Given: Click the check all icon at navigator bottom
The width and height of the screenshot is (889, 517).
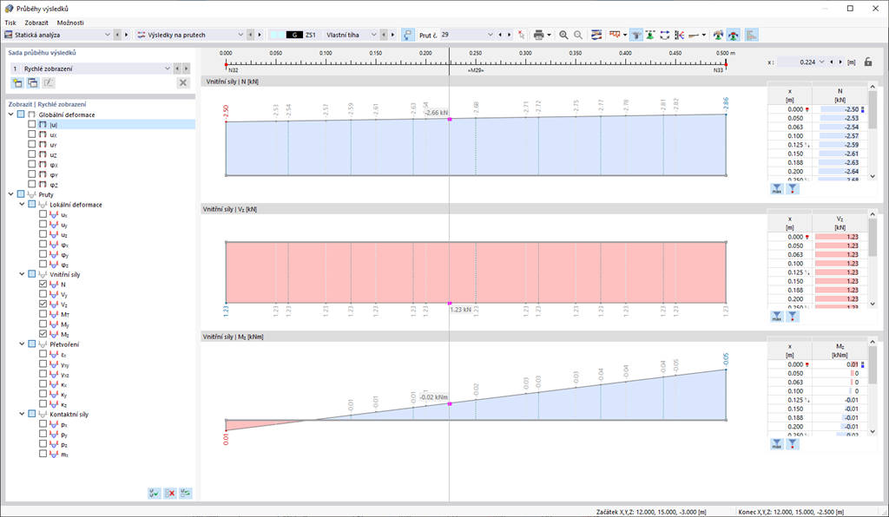Looking at the screenshot, I should (154, 494).
